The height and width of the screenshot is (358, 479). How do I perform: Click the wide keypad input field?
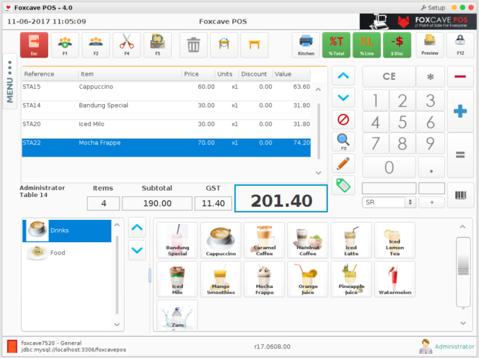389,189
